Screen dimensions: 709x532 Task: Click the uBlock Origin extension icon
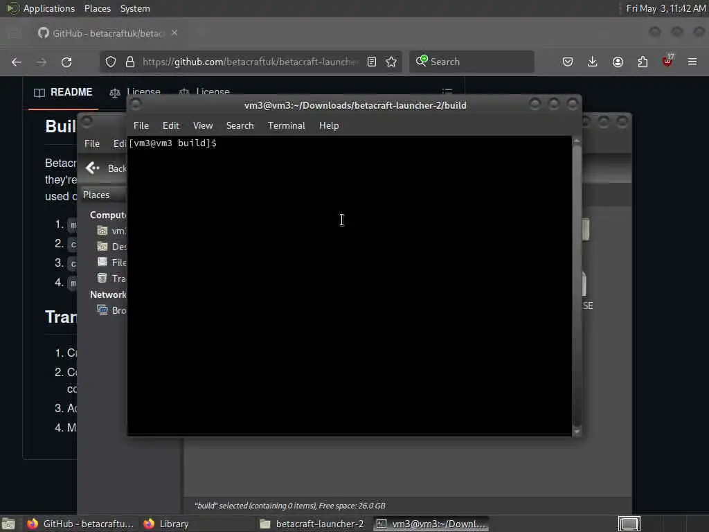click(x=667, y=61)
